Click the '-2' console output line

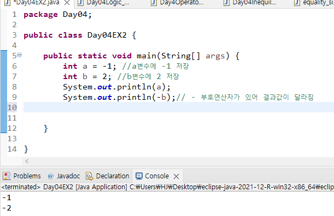[7, 208]
